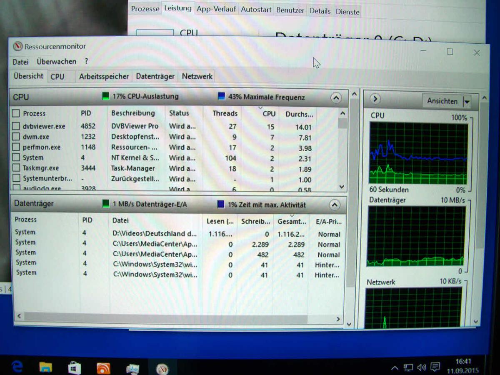The width and height of the screenshot is (500, 375).
Task: Click the Resource Monitor taskbar icon
Action: [162, 368]
